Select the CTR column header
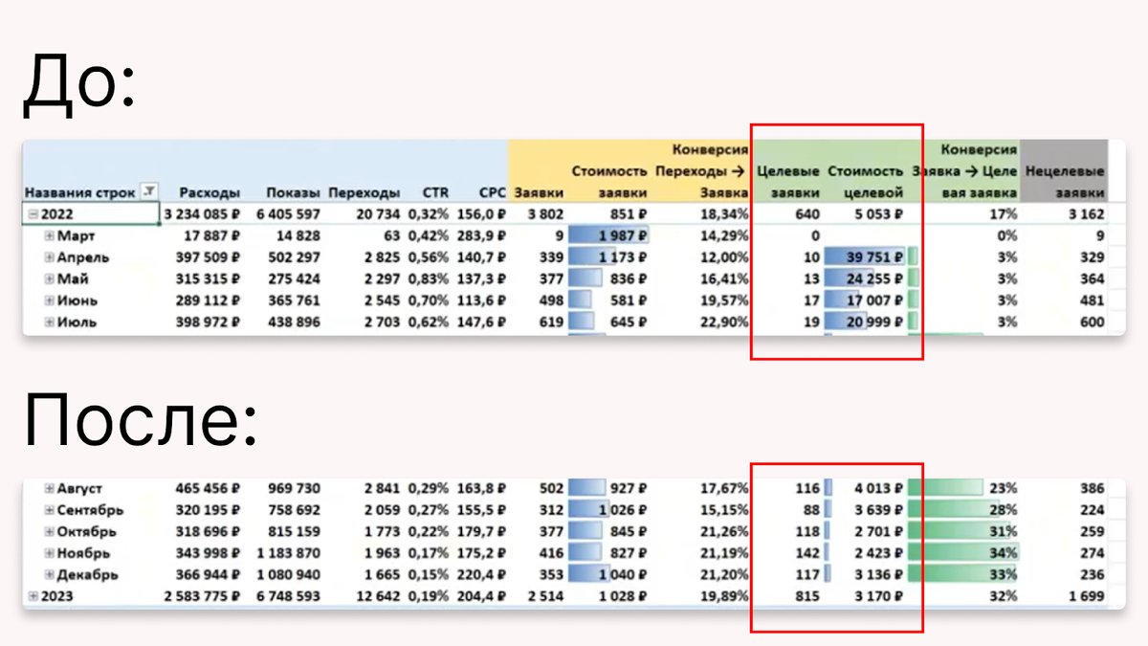1148x646 pixels. click(435, 192)
